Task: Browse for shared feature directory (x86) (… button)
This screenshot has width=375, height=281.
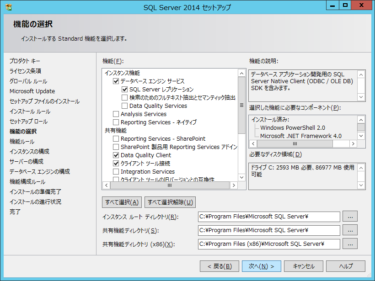Action: pyautogui.click(x=350, y=244)
